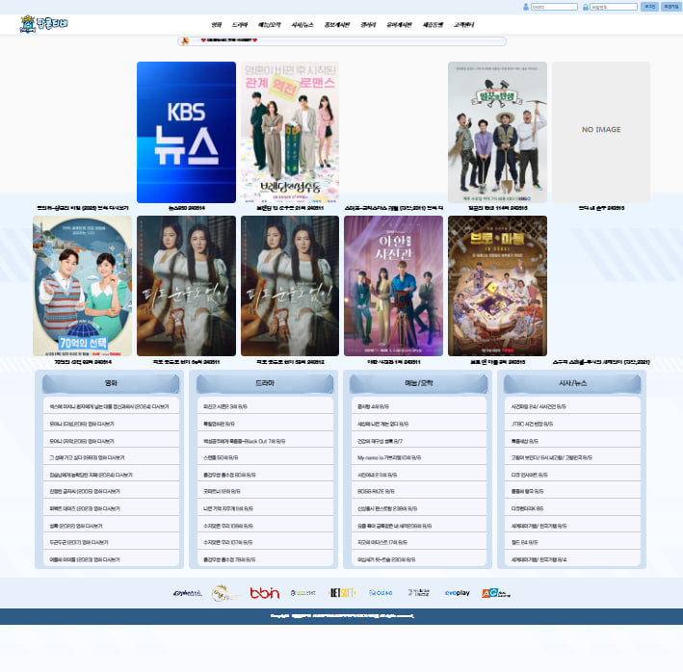Viewport: 683px width, 672px height.
Task: Click the 예능/오락 list section header
Action: click(419, 383)
